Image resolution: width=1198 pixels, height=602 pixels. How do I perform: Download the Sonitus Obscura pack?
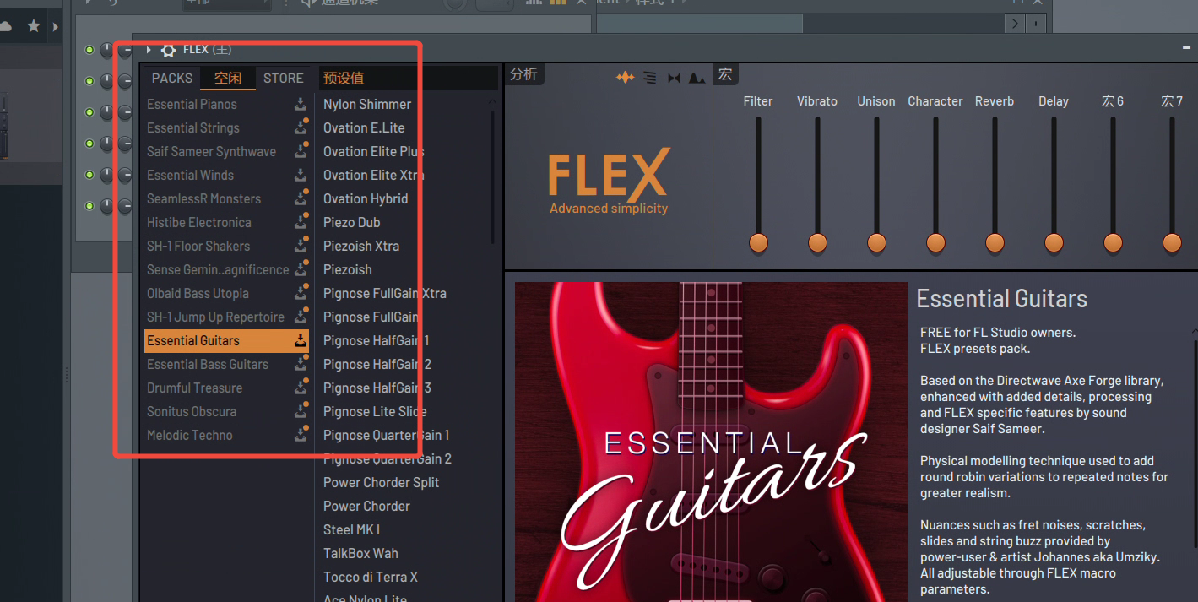point(300,412)
